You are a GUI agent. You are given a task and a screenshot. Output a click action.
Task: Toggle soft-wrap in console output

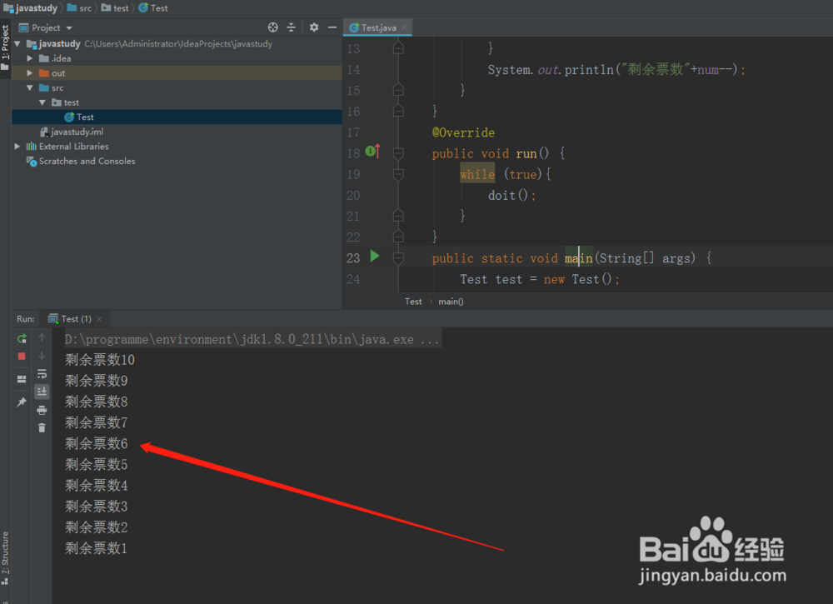(42, 374)
